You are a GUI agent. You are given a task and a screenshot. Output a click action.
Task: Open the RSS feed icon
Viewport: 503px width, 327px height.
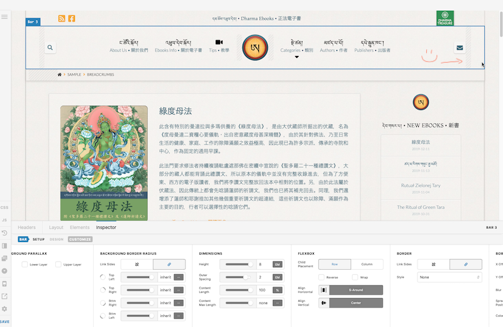pyautogui.click(x=62, y=19)
